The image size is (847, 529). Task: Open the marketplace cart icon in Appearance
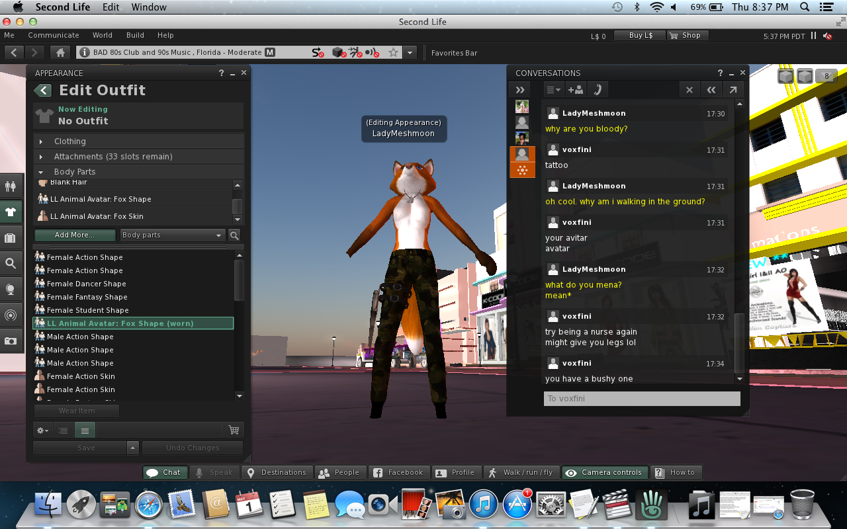[234, 430]
